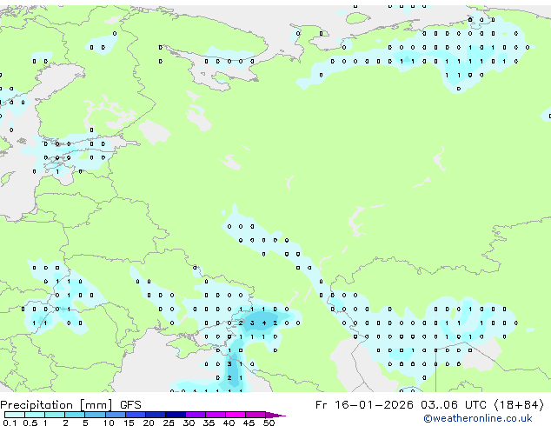This screenshot has height=426, width=551.
Task: Select the 5–10 mm legend swatch
Action: [x=95, y=415]
